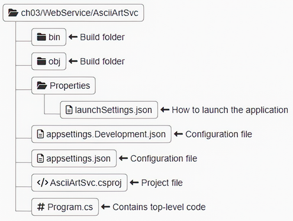Click the open folder icon beside ch03/WebService/AsciiArtSvc
Image resolution: width=293 pixels, height=221 pixels.
point(13,13)
